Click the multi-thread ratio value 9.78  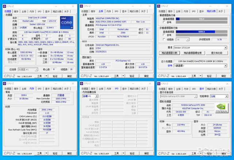pos(219,39)
